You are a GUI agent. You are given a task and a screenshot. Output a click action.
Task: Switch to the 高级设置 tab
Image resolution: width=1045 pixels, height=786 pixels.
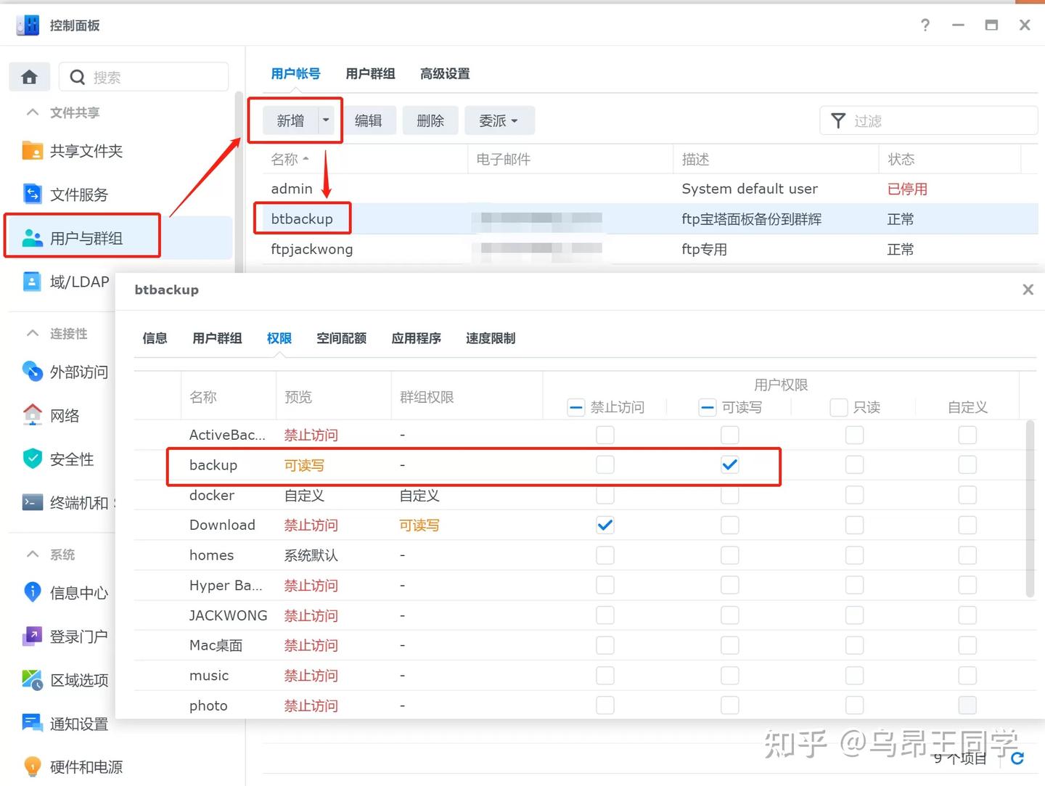point(445,74)
